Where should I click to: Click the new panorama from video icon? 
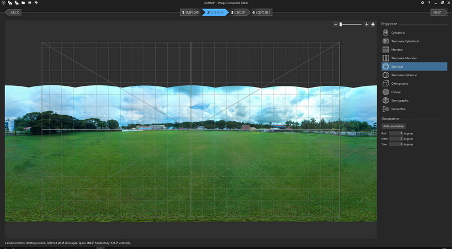coord(16,3)
